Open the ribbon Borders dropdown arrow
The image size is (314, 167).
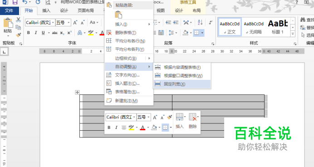[202, 33]
